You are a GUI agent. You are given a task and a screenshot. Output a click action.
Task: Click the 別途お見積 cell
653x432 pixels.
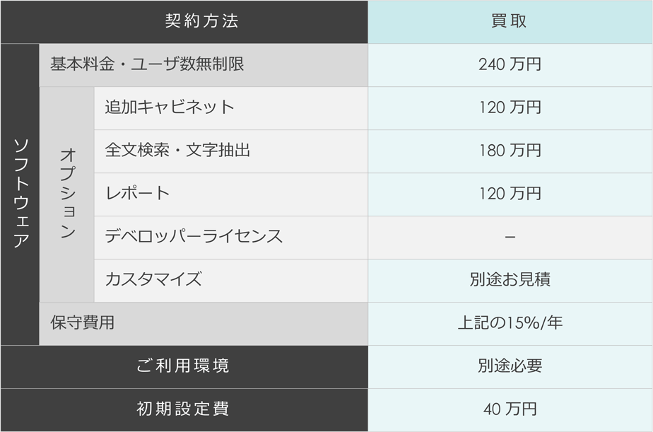click(510, 281)
